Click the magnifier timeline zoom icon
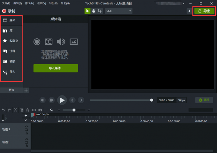Screen dimensions: 217x153 click(x=52, y=110)
